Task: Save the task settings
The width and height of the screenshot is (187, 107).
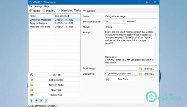Action: (121, 79)
